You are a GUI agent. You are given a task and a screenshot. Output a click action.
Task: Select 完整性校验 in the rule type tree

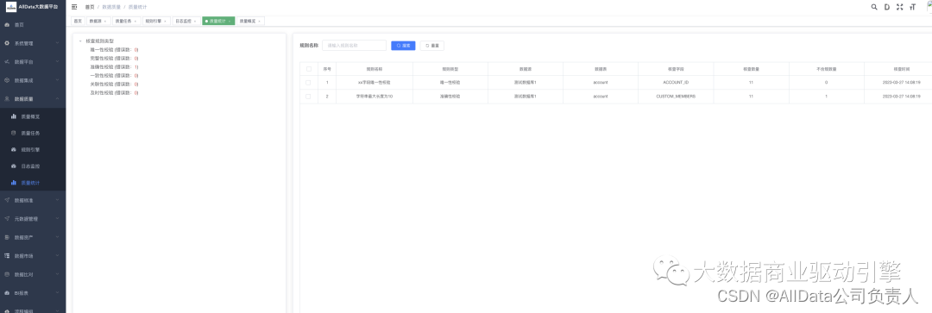[x=114, y=59]
